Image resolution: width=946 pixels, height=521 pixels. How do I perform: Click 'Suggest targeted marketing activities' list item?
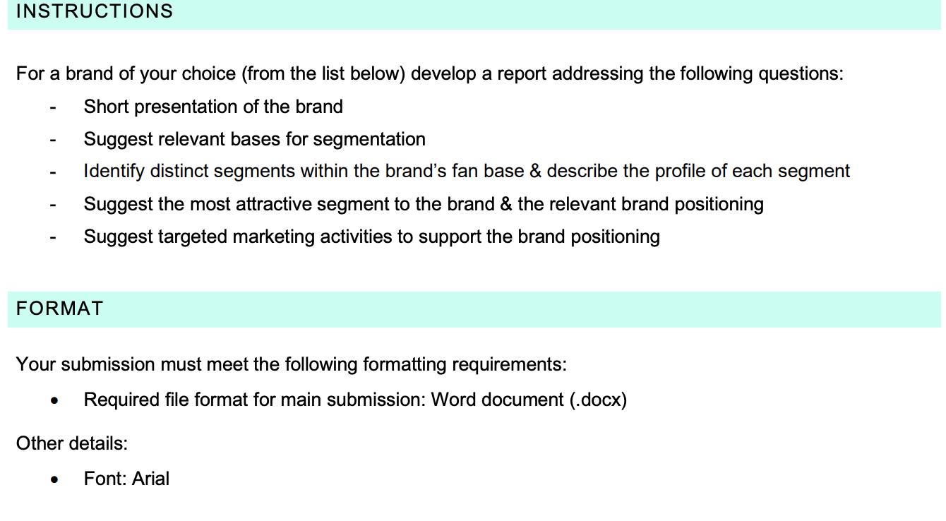pos(372,236)
